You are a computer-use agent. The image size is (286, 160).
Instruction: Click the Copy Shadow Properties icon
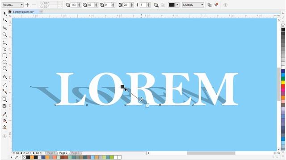pos(210,5)
